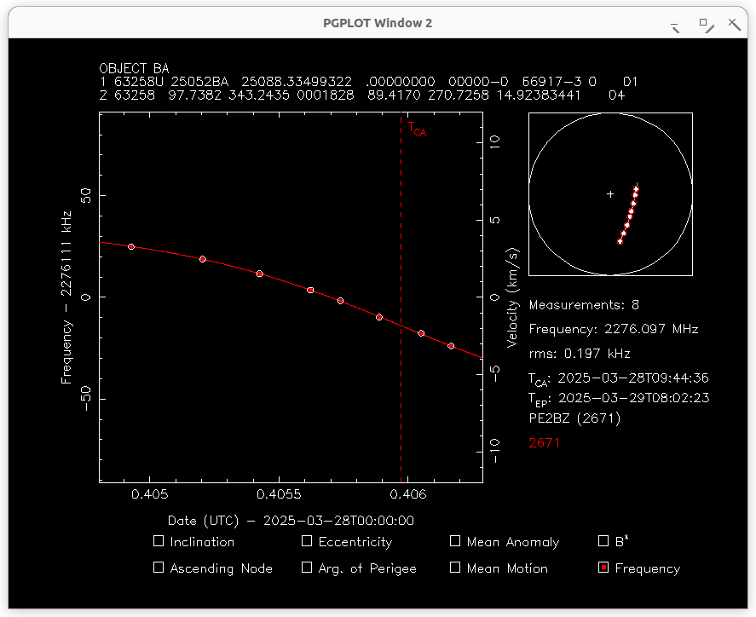Check the Mean Anomaly box

click(x=455, y=541)
